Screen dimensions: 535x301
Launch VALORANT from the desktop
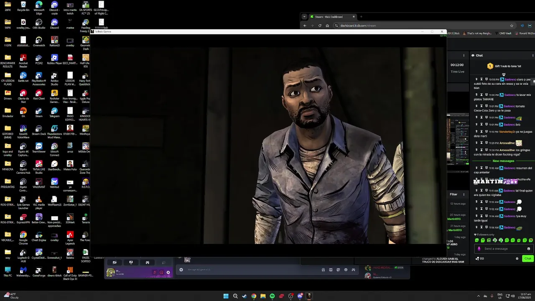(39, 183)
